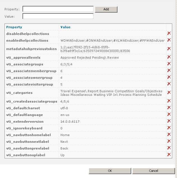
Task: Click the Add button
Action: point(106,9)
